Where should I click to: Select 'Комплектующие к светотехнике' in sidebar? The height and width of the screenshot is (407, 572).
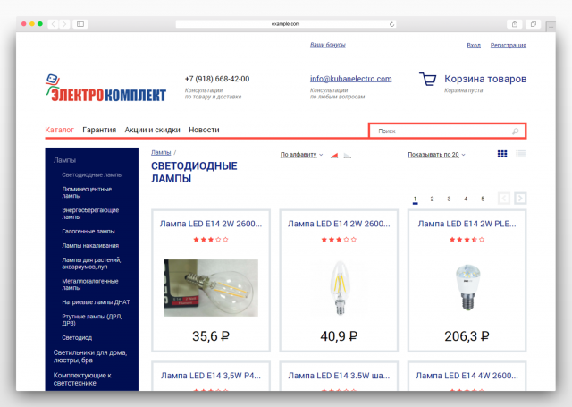tap(82, 379)
